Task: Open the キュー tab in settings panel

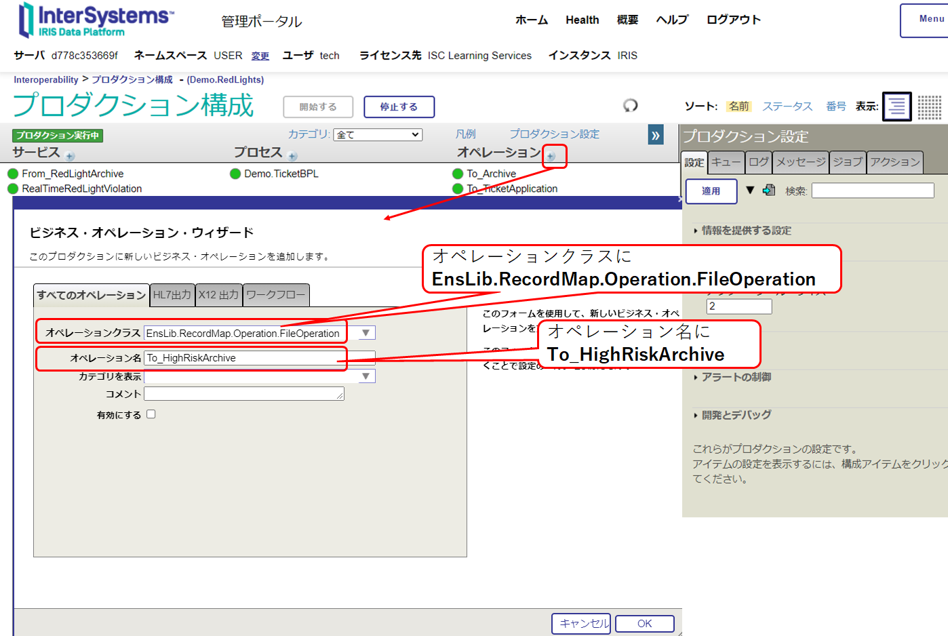Action: [726, 162]
